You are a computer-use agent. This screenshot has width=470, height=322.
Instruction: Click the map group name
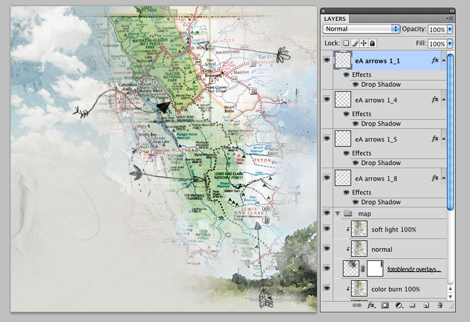(365, 214)
